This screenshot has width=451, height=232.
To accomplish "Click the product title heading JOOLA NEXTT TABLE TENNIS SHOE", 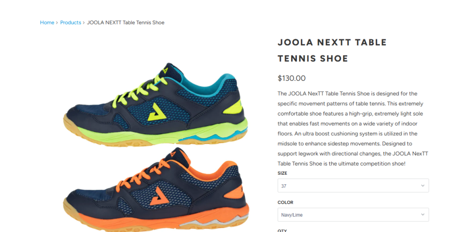I will [x=332, y=51].
